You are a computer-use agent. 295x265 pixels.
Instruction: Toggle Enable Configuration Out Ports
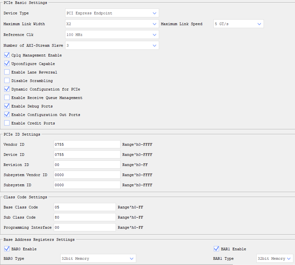[x=7, y=115]
